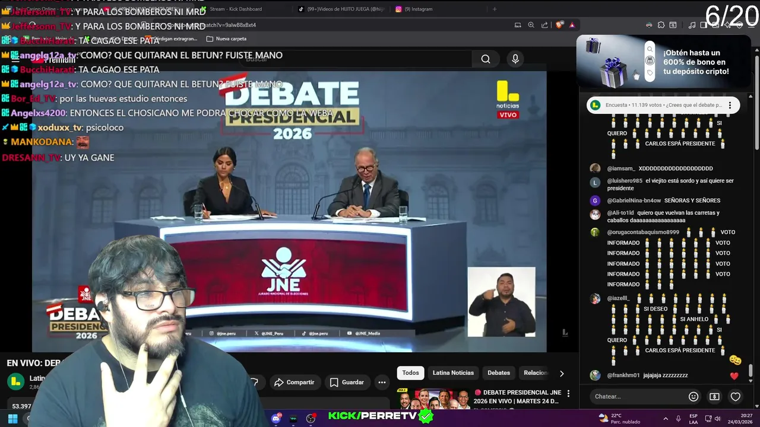Send a heart reaction in chat
760x427 pixels.
pos(735,397)
